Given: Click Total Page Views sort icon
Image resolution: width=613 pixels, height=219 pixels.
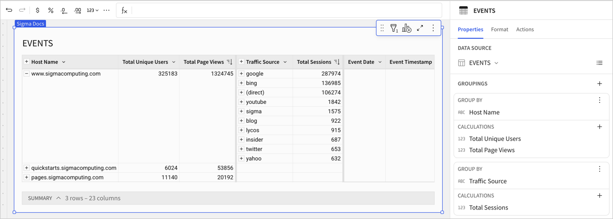Looking at the screenshot, I should (229, 62).
